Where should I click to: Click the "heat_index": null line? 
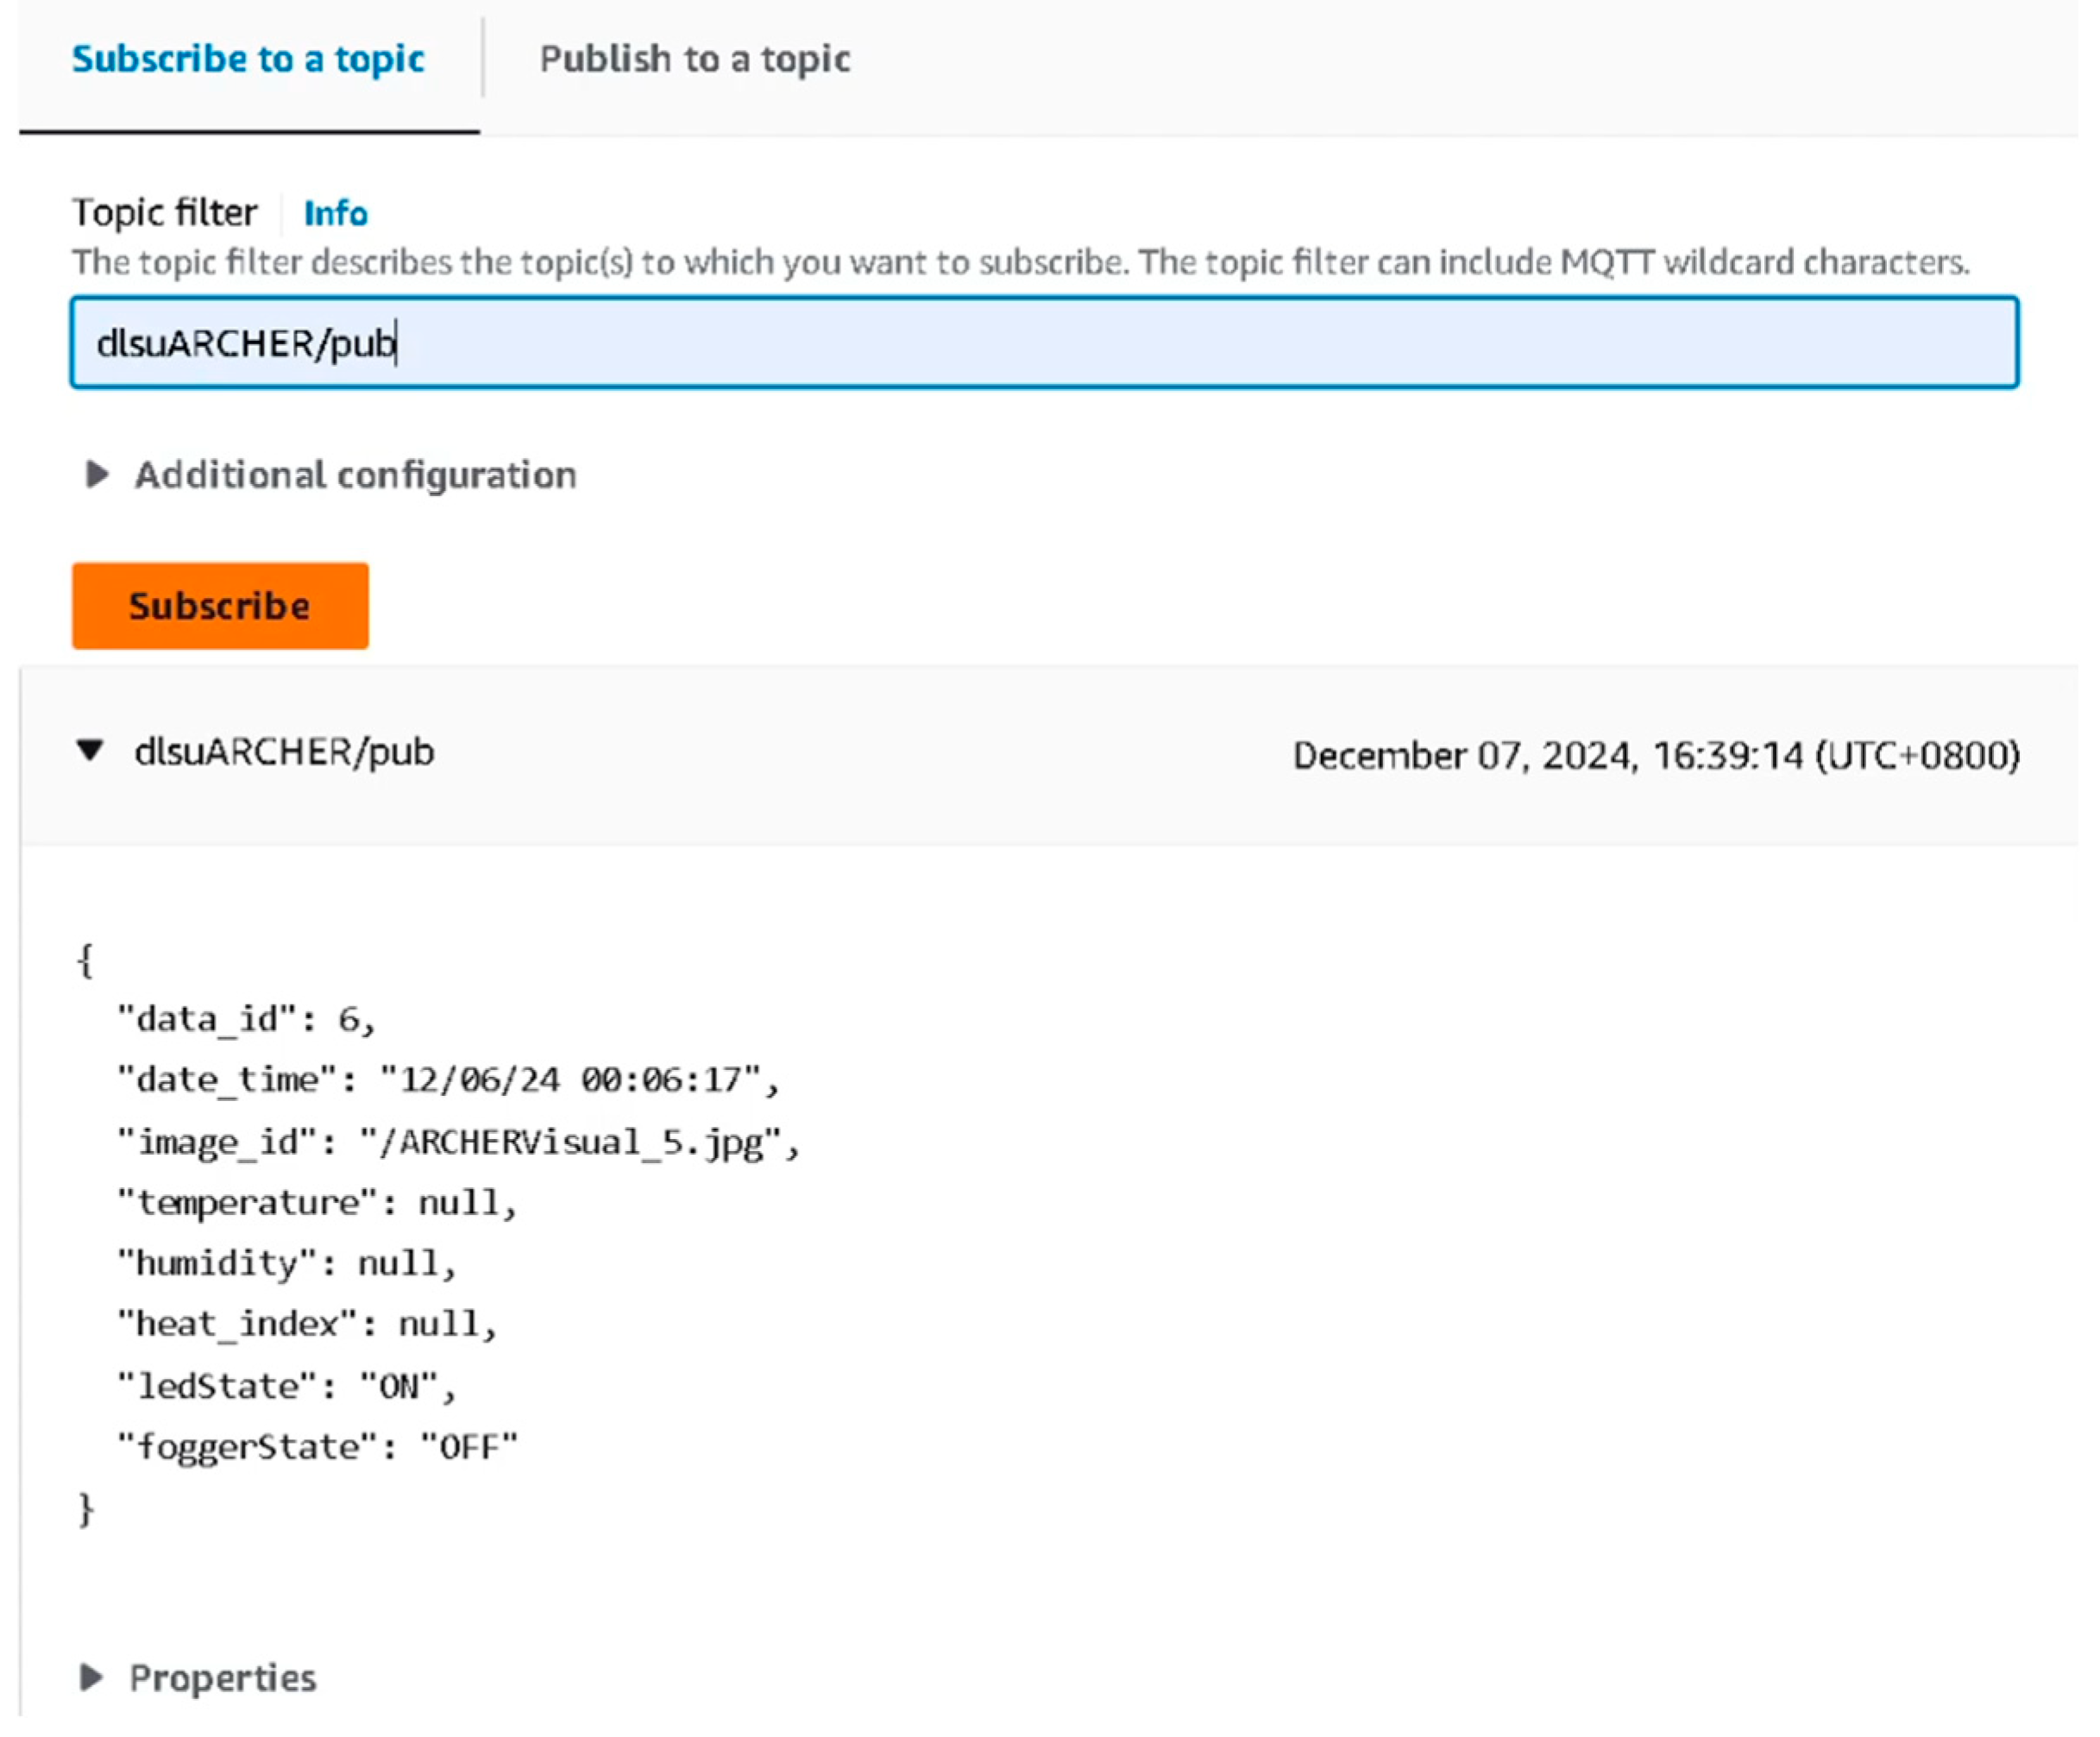[x=306, y=1324]
